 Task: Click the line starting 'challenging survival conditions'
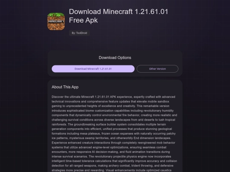pyautogui.click(x=113, y=120)
